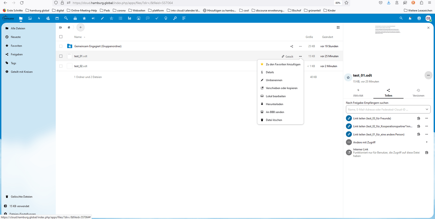Open the Contacts app in the toolbar

[x=48, y=18]
